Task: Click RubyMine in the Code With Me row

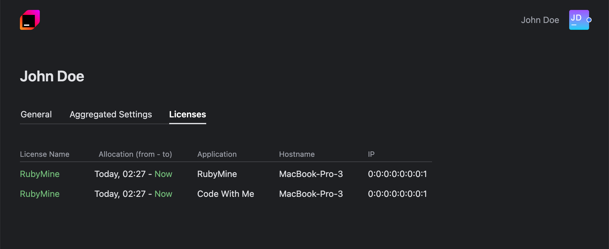Action: click(40, 194)
